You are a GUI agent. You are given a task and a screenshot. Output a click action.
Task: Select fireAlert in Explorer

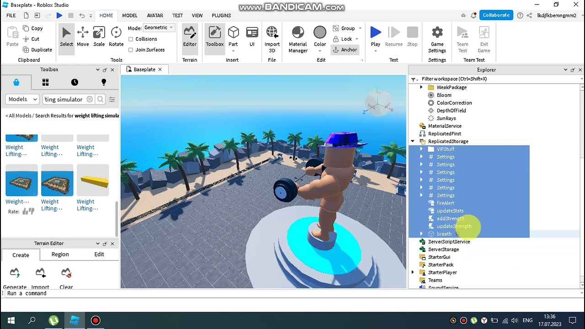pyautogui.click(x=445, y=203)
